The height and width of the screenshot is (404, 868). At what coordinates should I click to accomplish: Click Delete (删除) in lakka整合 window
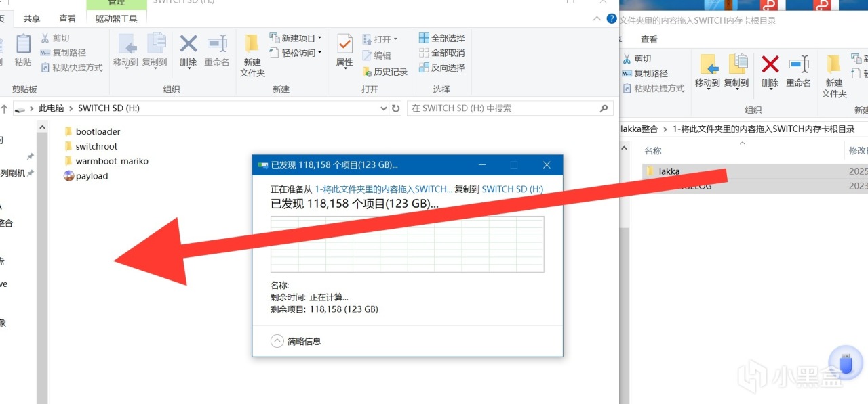(770, 71)
